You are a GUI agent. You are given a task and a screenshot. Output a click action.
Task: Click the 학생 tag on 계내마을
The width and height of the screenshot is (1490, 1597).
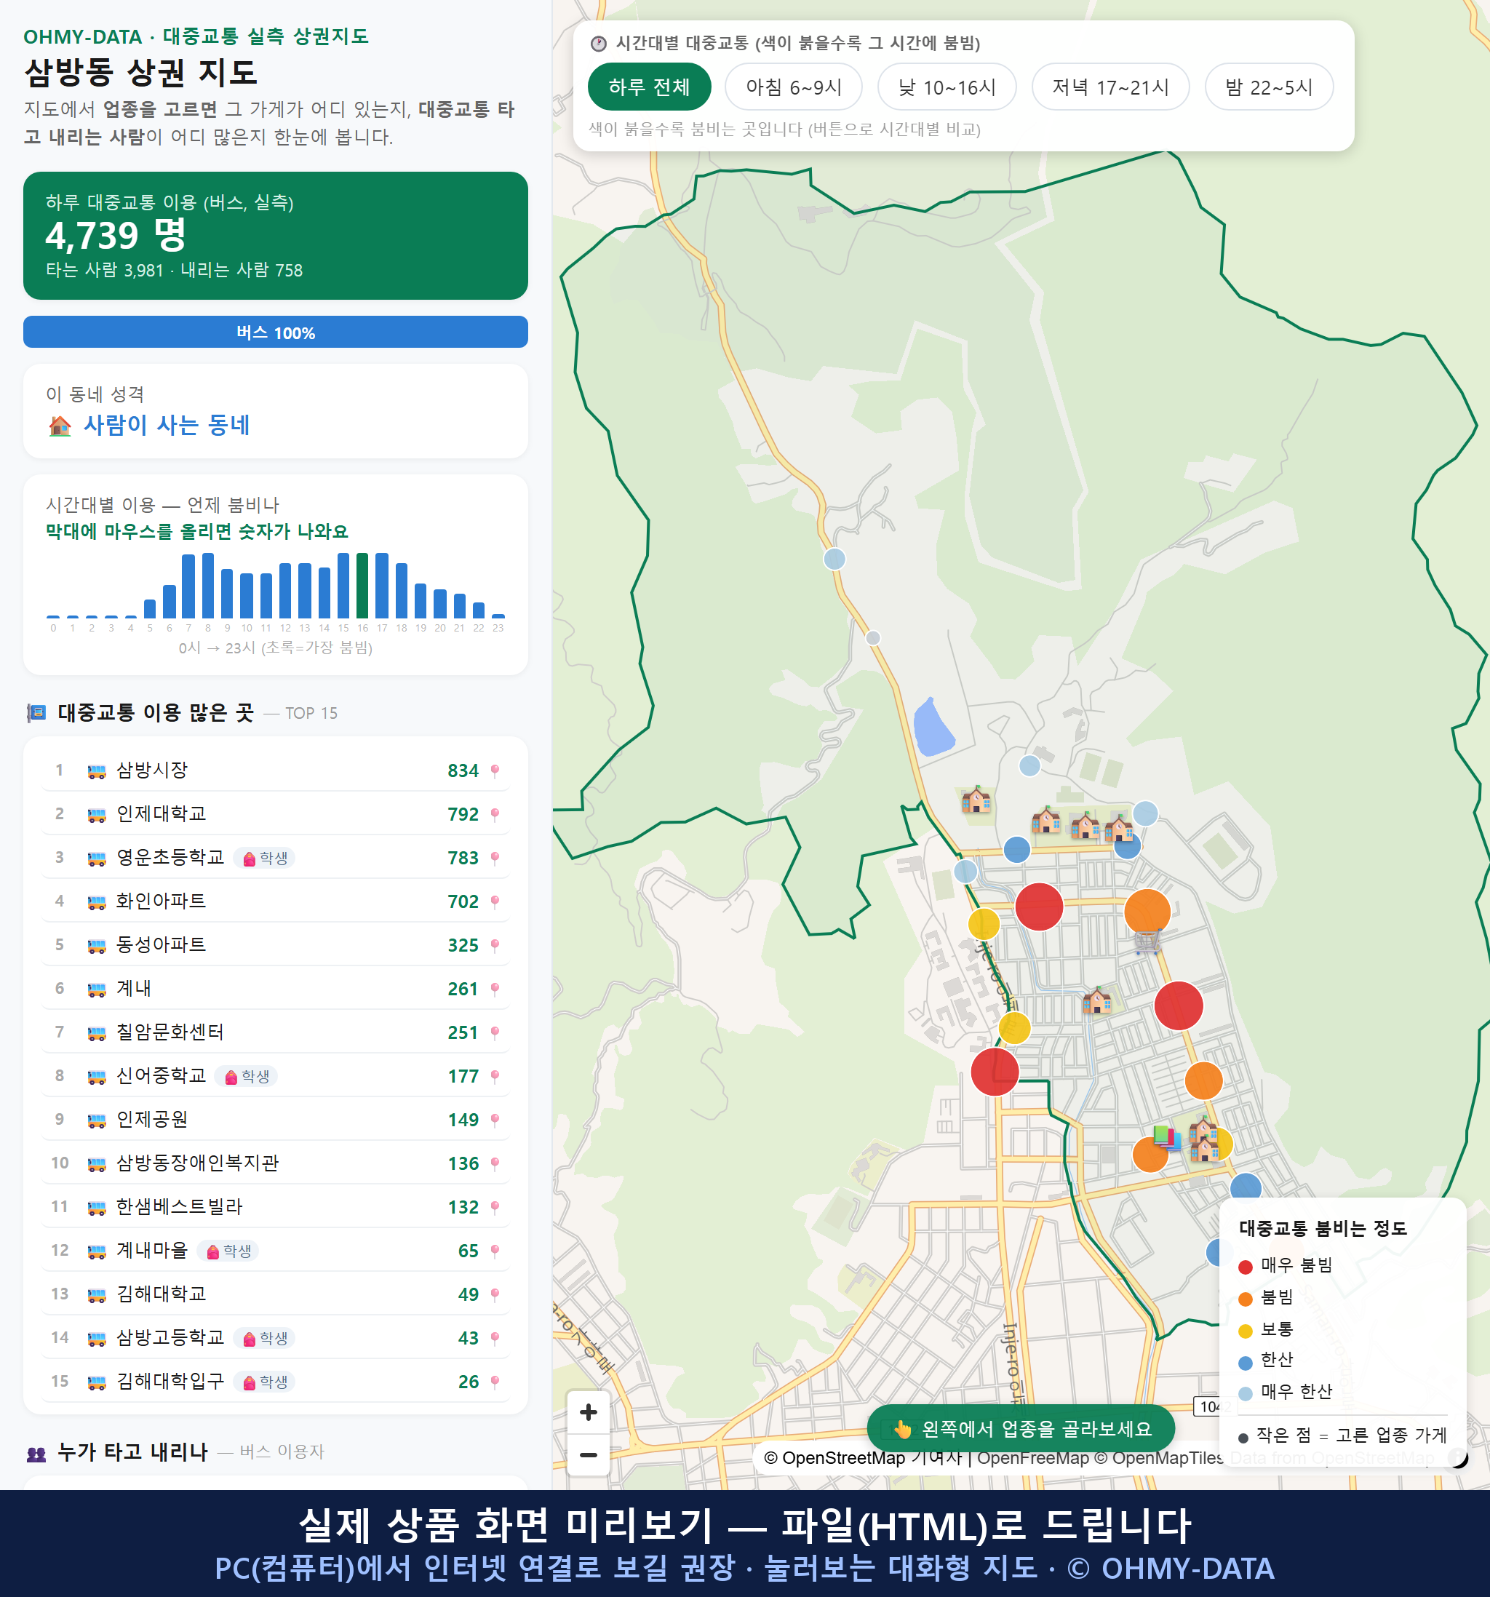(x=228, y=1251)
